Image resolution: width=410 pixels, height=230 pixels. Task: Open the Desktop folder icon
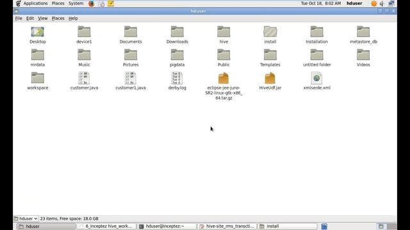pyautogui.click(x=37, y=32)
